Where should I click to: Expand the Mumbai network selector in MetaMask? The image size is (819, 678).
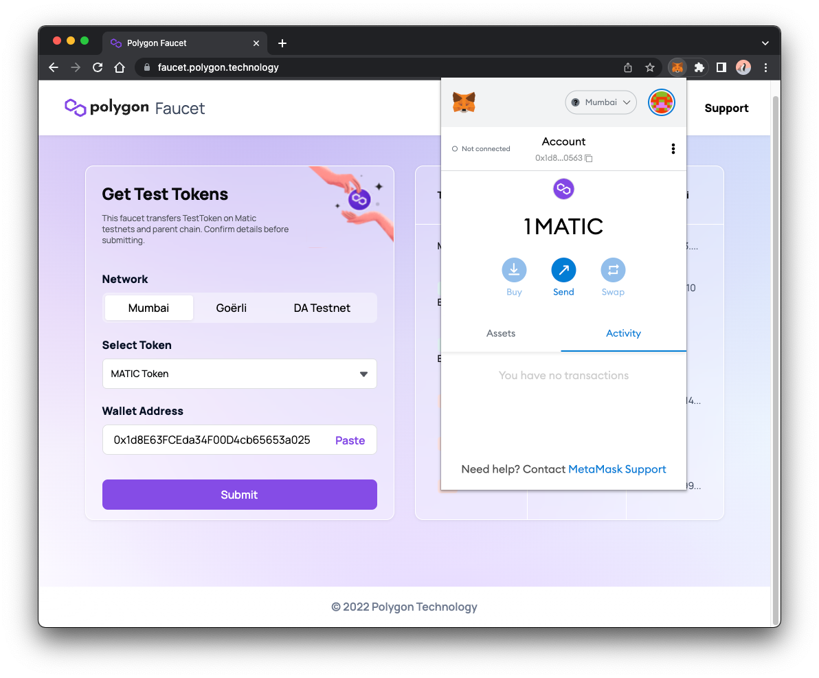pyautogui.click(x=601, y=102)
